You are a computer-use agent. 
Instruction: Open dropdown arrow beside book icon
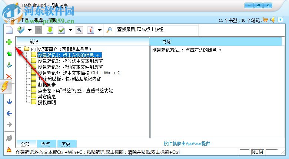[x=30, y=30]
